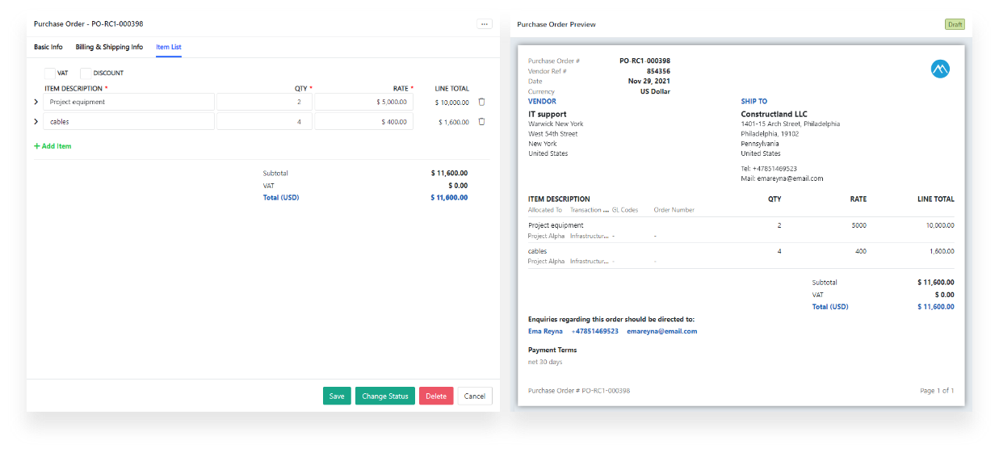Click the green Save button
Image resolution: width=999 pixels, height=453 pixels.
point(337,396)
